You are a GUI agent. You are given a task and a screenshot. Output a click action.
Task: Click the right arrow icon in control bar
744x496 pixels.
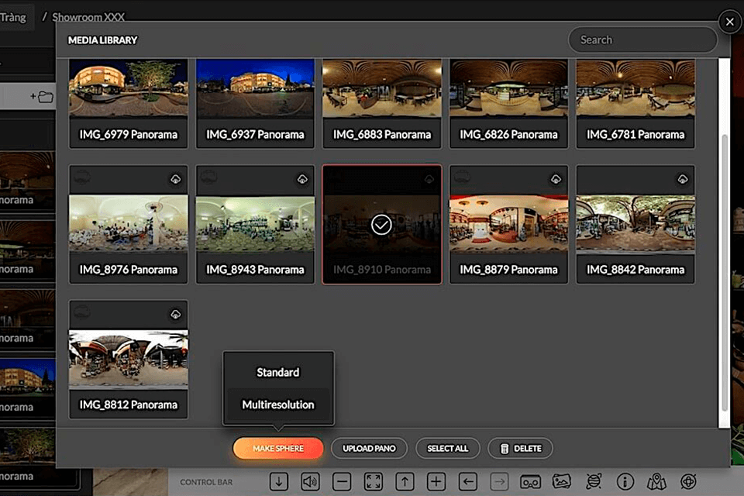pos(499,482)
